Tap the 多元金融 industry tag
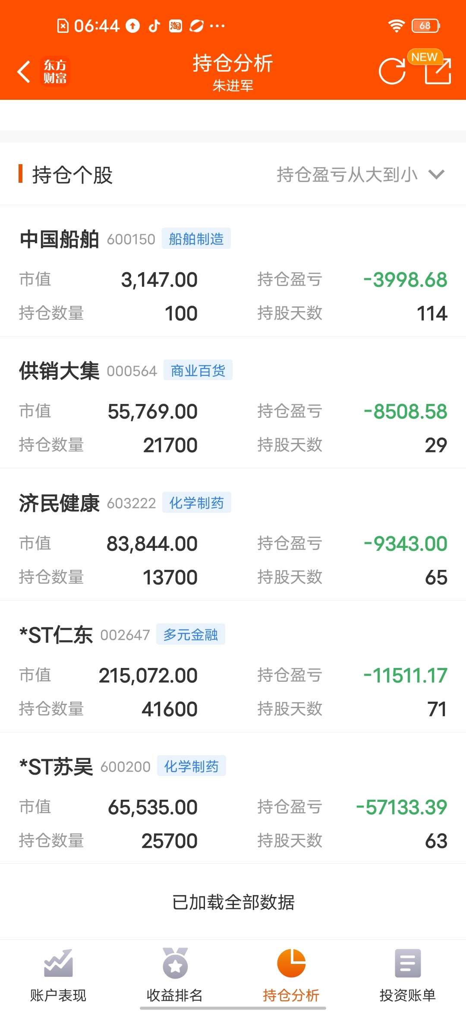 pos(191,634)
